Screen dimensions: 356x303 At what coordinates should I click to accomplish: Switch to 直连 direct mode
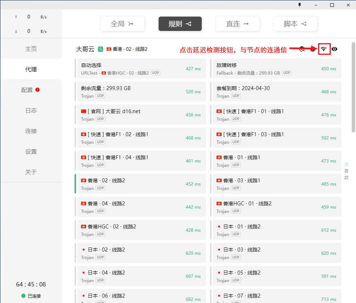pos(237,24)
